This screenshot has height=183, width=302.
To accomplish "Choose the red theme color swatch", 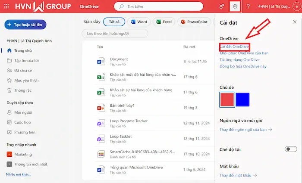I will coord(227,99).
